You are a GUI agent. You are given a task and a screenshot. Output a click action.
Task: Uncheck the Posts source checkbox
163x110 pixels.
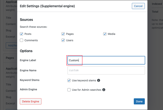tap(22, 34)
